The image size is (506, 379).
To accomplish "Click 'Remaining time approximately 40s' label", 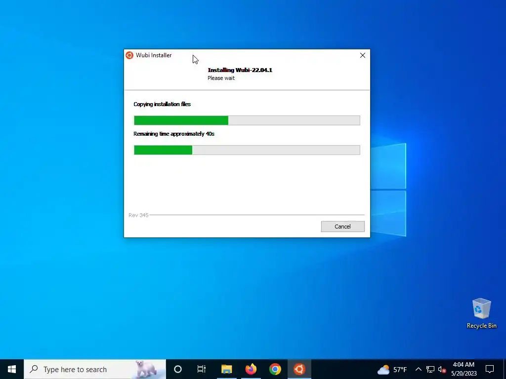I will click(x=173, y=134).
